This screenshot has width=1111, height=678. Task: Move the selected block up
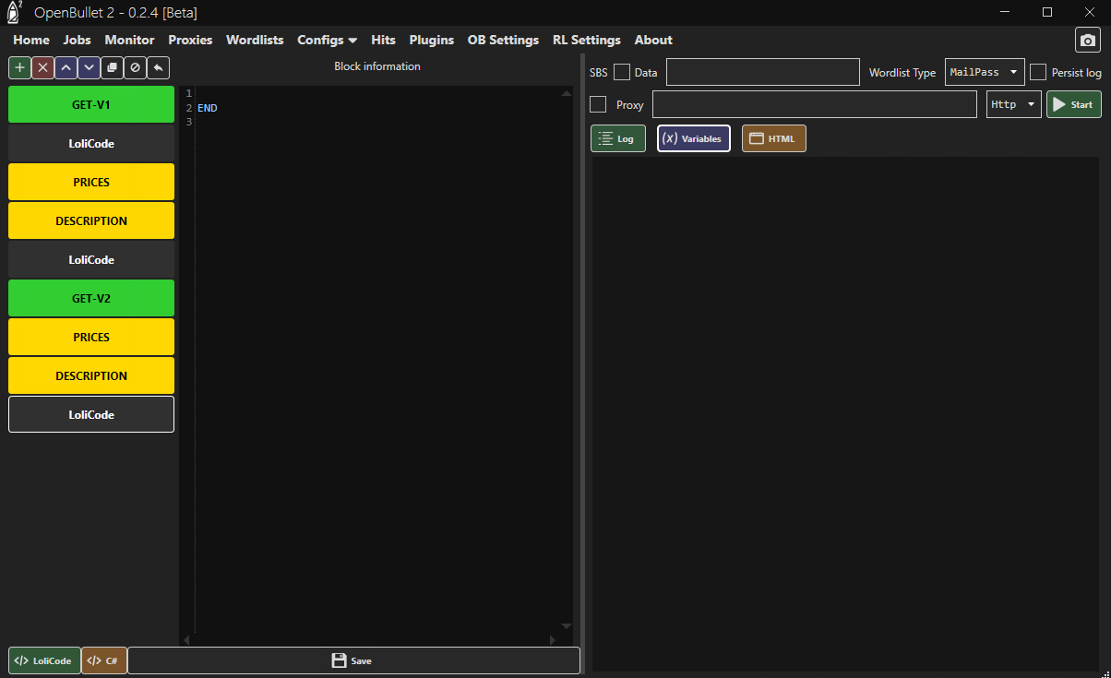click(66, 67)
